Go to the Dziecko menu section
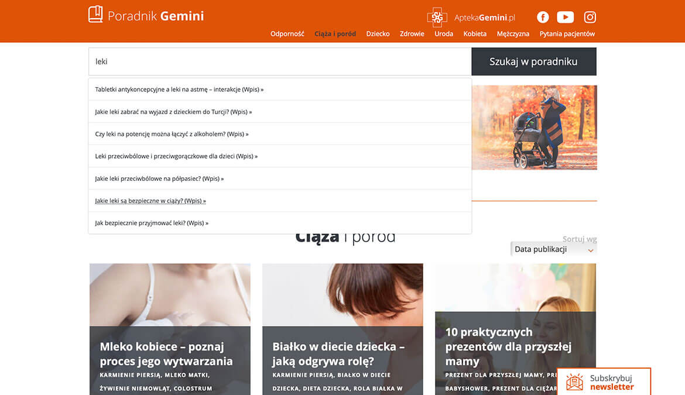 [378, 34]
